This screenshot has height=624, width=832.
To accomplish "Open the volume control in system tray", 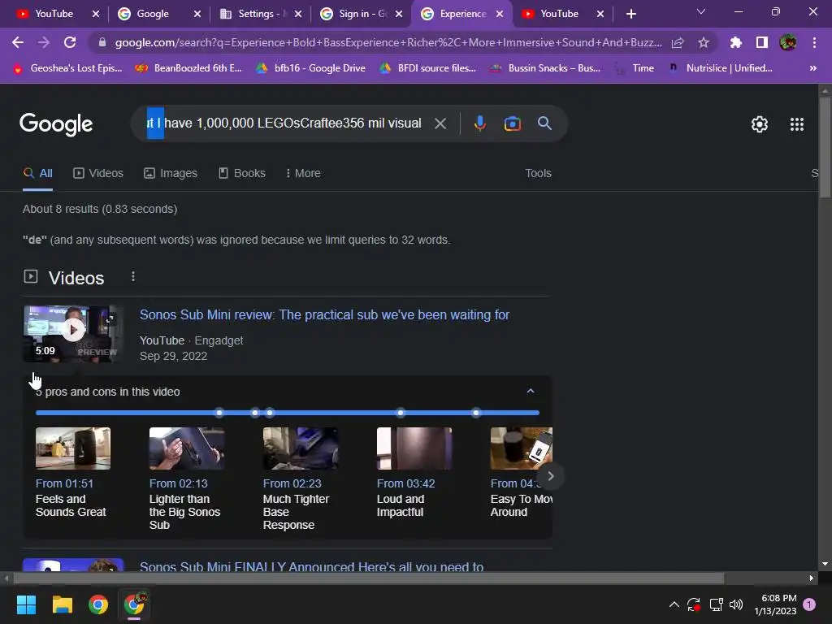I will [x=736, y=604].
